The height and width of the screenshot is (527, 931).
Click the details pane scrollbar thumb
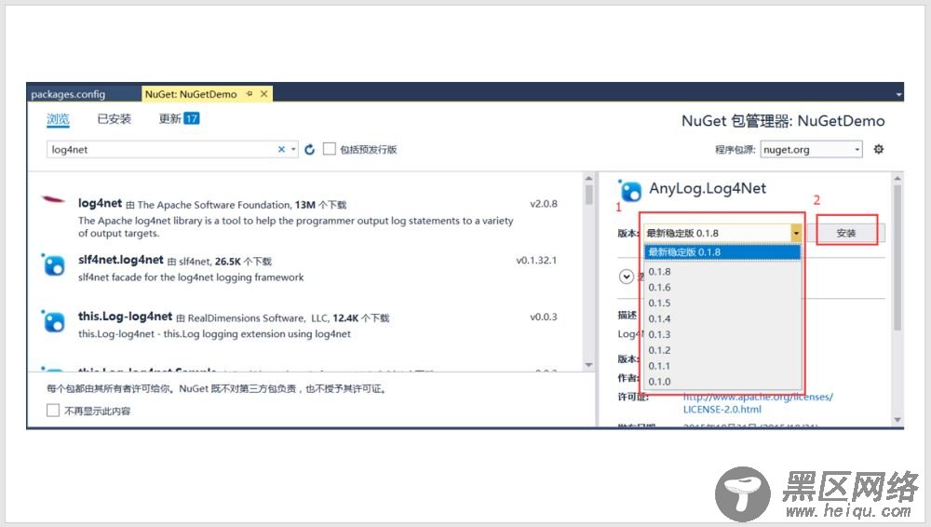[897, 257]
